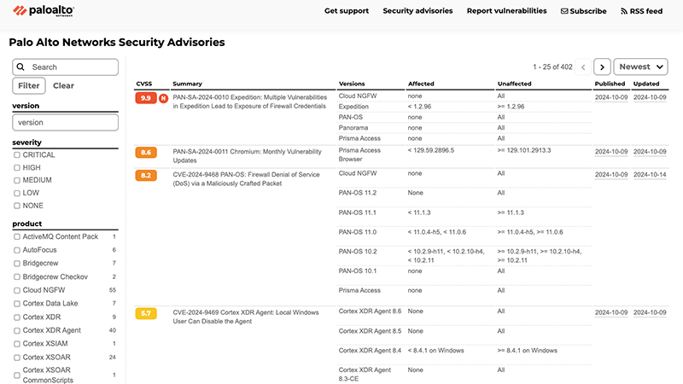
Task: Tick the Cortex XDR checkbox
Action: click(x=17, y=317)
